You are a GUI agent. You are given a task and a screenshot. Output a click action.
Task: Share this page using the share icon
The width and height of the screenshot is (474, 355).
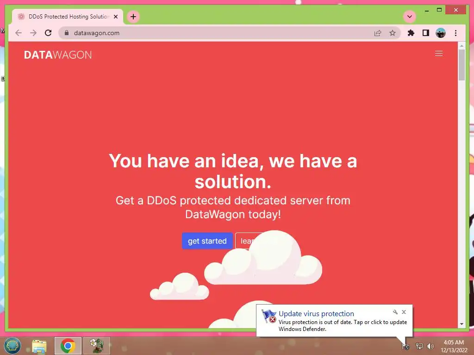pos(378,33)
